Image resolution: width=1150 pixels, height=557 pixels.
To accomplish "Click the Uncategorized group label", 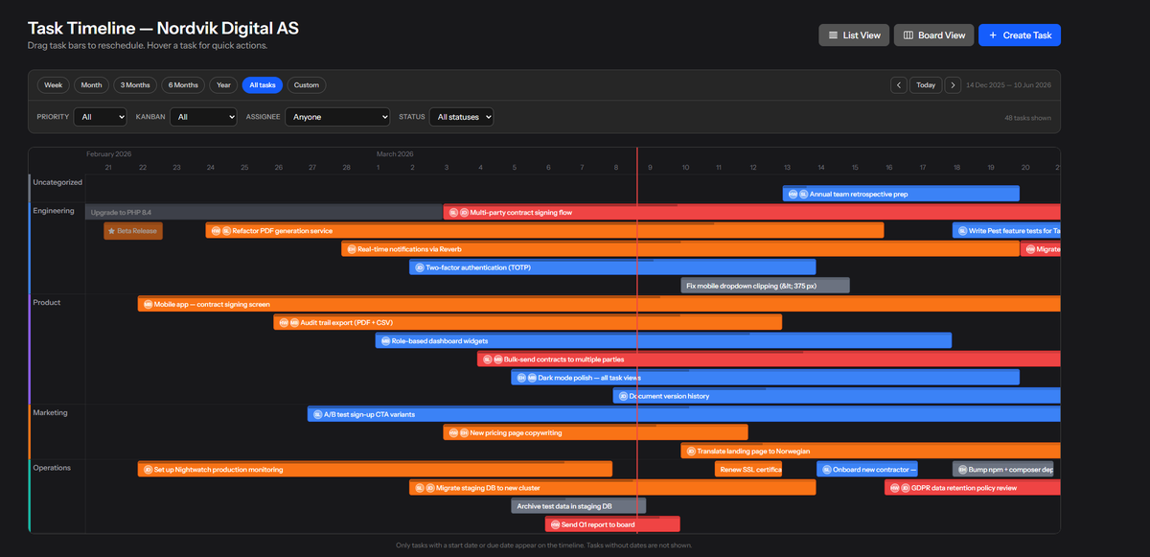I will pos(57,182).
